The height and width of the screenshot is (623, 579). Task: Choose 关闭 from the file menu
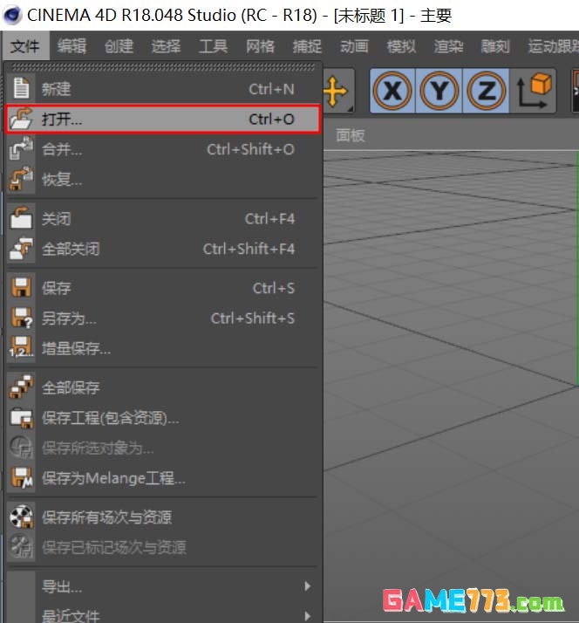tap(162, 218)
